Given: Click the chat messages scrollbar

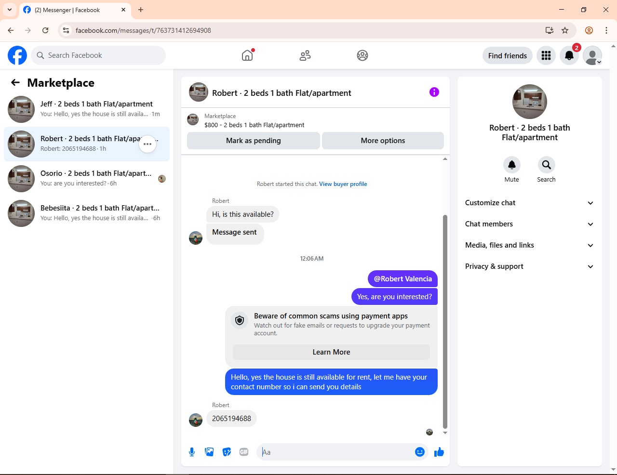Looking at the screenshot, I should [445, 322].
